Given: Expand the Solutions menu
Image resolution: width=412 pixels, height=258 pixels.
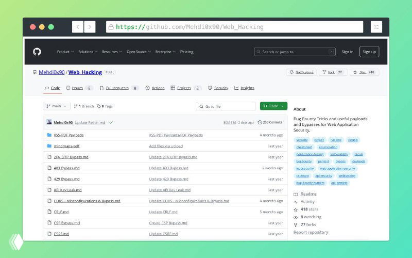Looking at the screenshot, I should (88, 52).
